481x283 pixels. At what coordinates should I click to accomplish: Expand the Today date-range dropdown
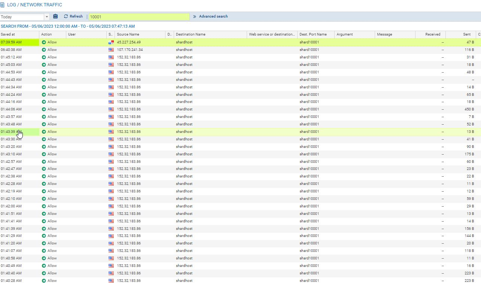point(46,16)
